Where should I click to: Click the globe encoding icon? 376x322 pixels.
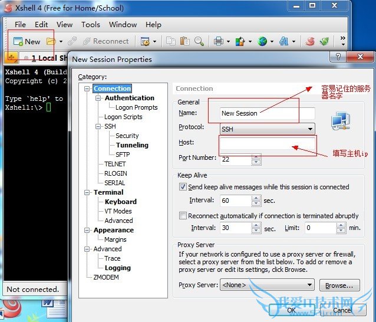pos(262,41)
